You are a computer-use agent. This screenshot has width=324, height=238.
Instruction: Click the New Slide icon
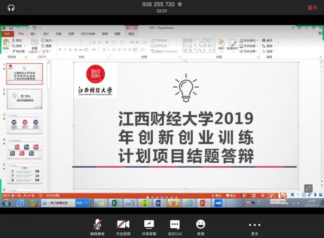click(x=35, y=42)
